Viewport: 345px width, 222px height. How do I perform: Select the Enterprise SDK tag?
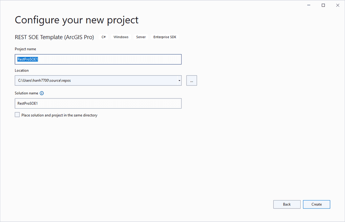click(x=165, y=37)
